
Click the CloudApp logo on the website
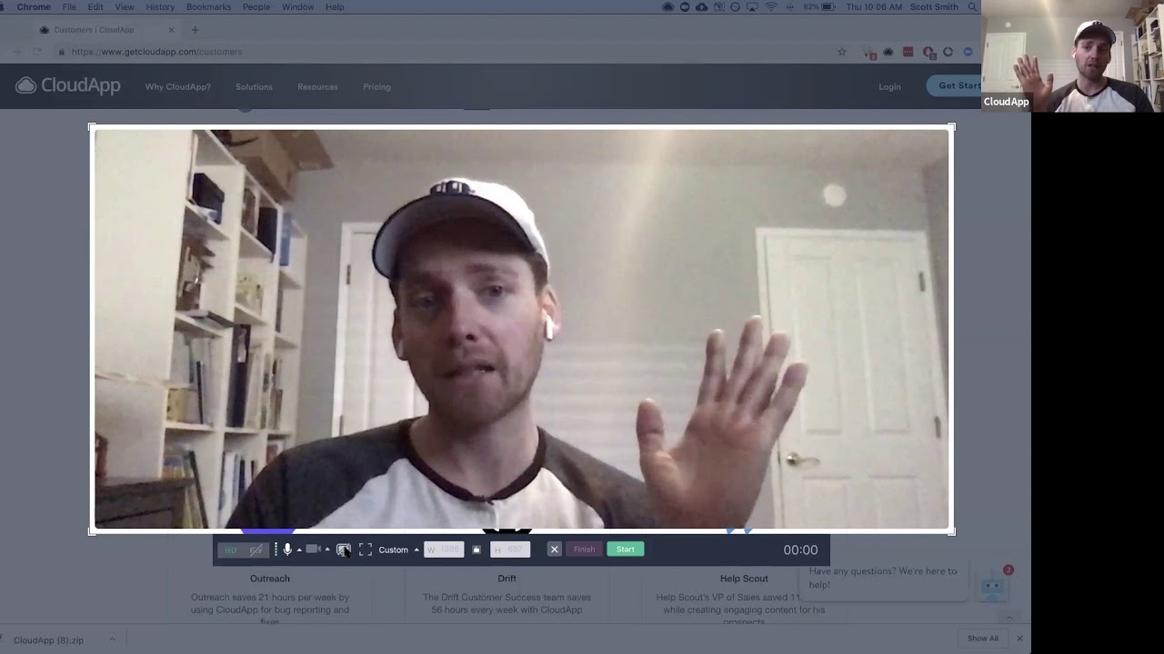point(68,86)
